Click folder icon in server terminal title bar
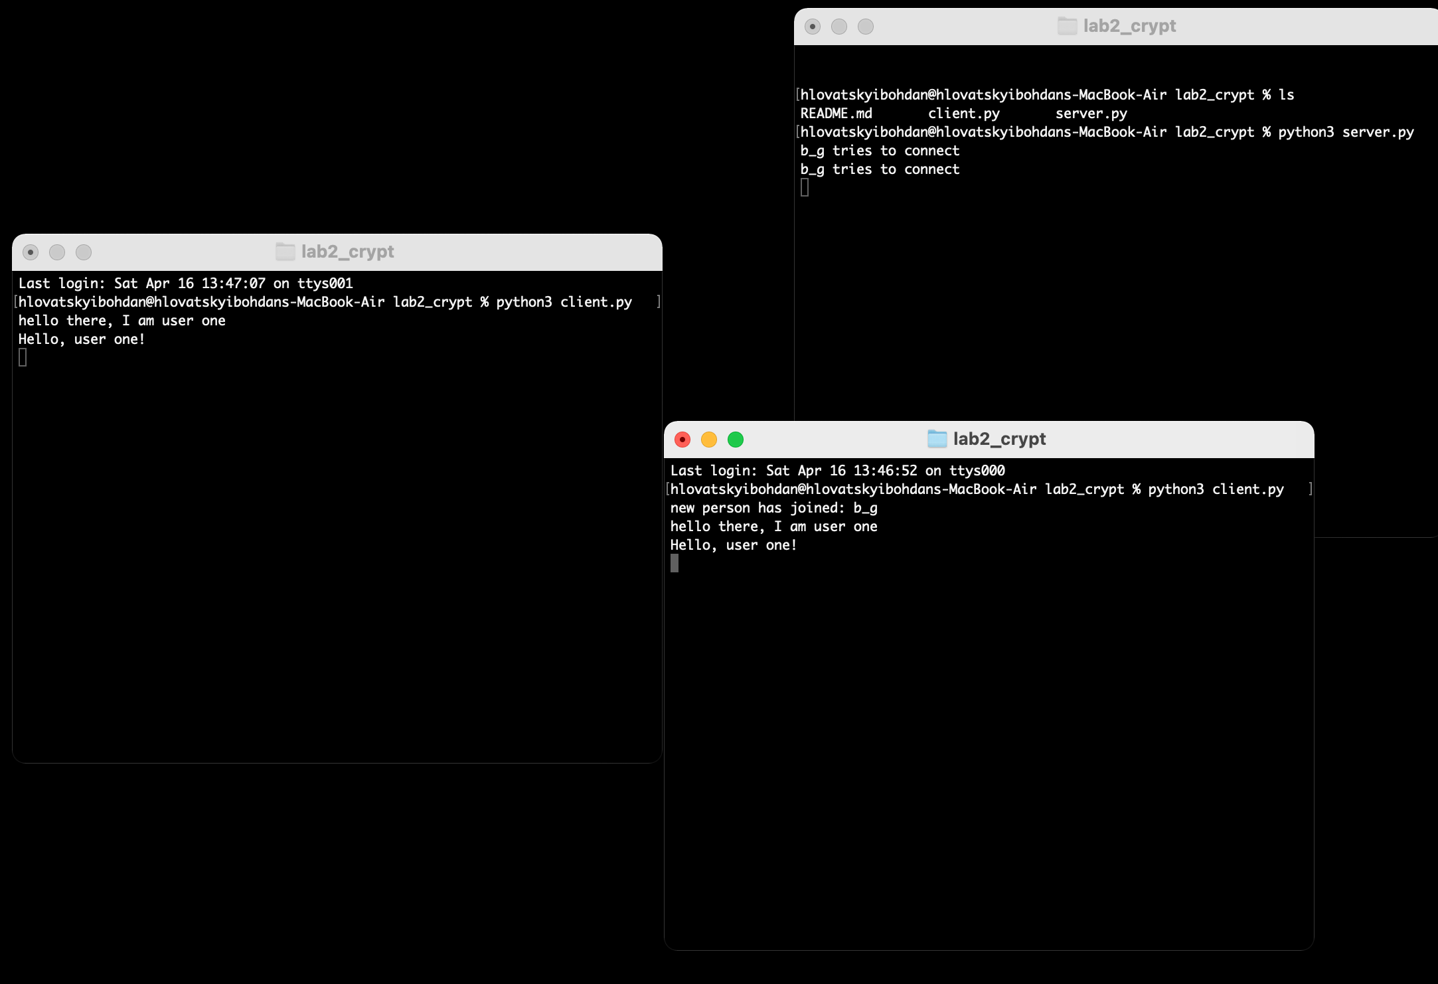 (1067, 26)
